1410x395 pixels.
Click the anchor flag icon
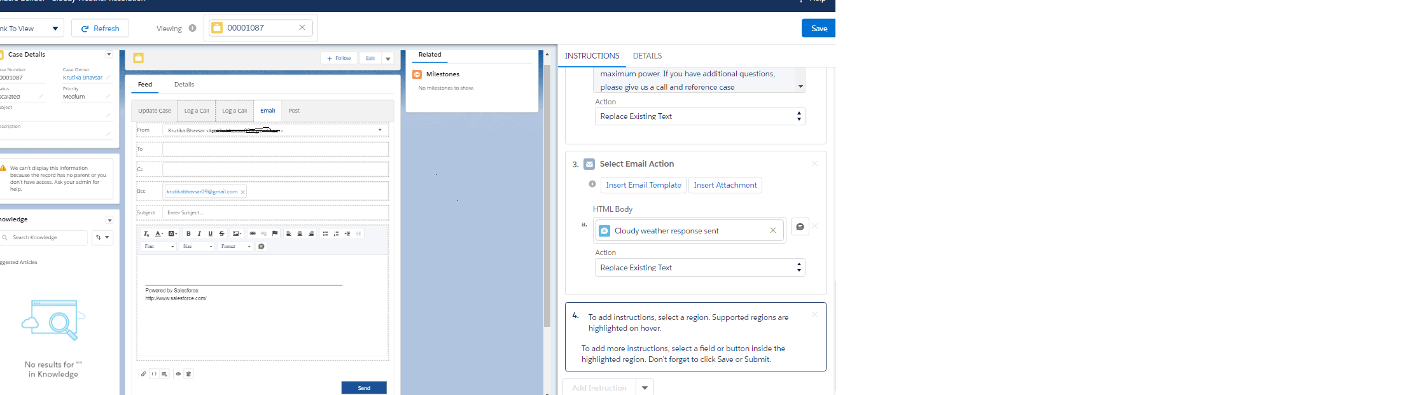[x=275, y=234]
